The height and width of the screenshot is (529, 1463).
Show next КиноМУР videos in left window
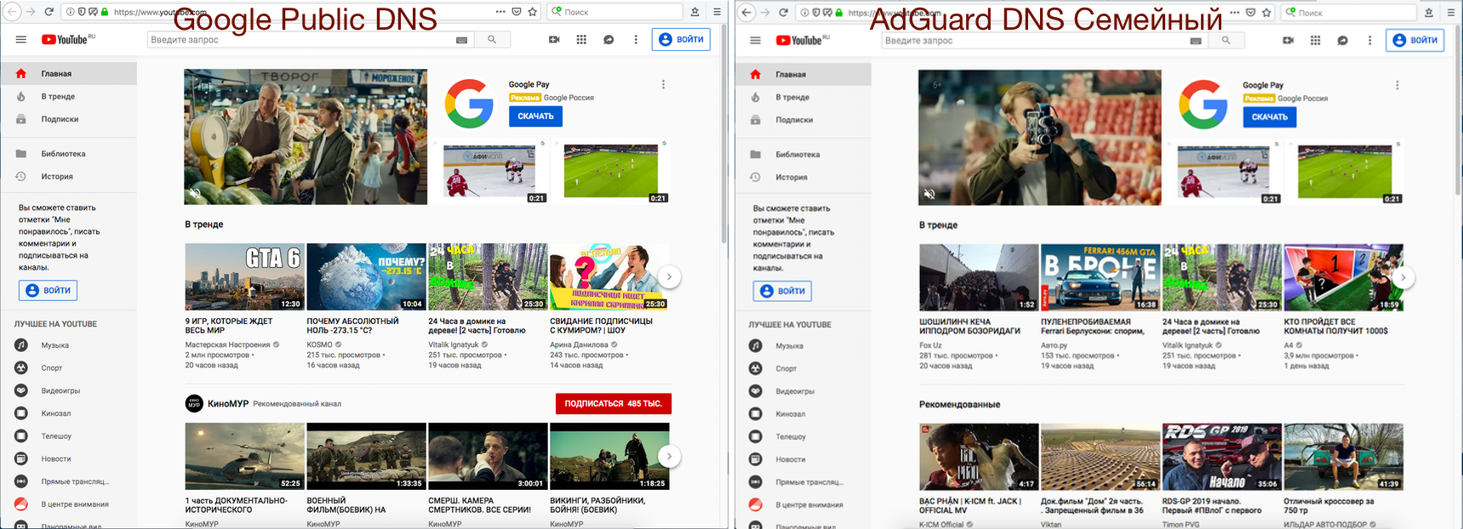click(x=669, y=456)
